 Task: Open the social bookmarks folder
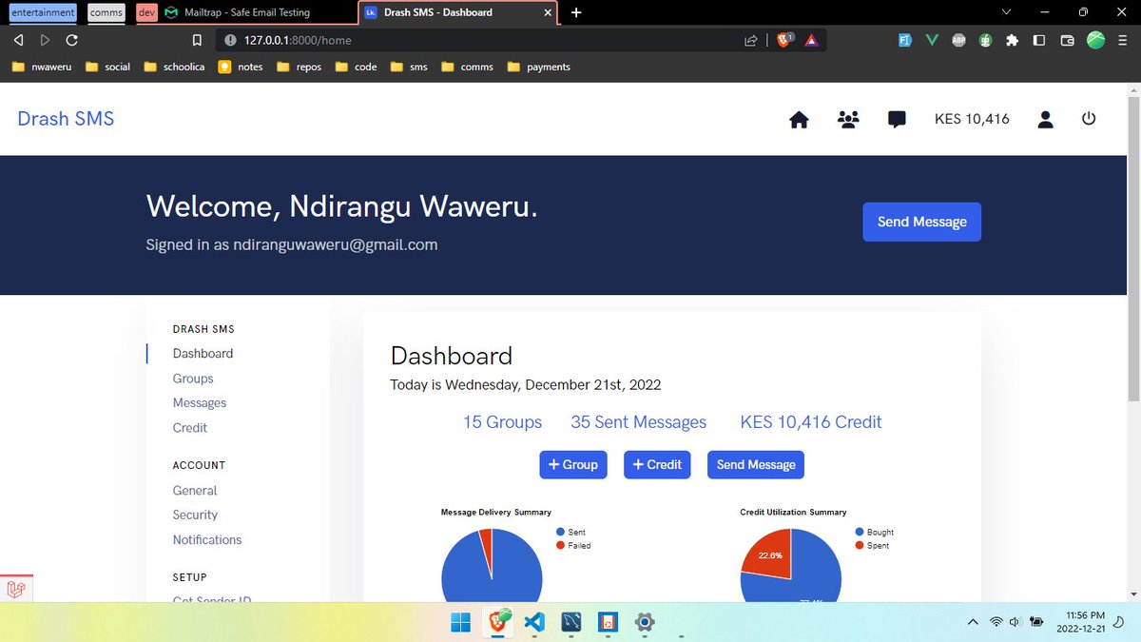[107, 67]
